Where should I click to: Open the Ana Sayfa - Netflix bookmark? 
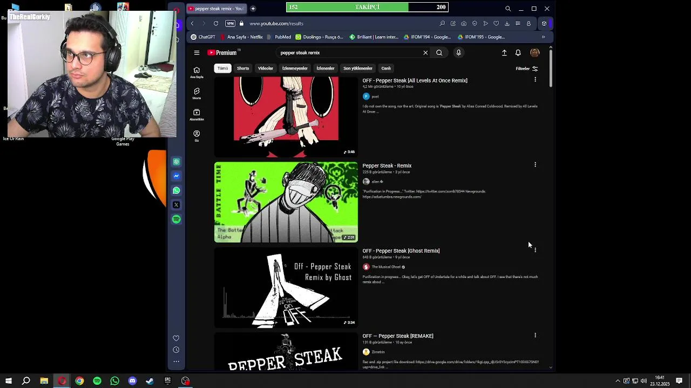point(241,37)
